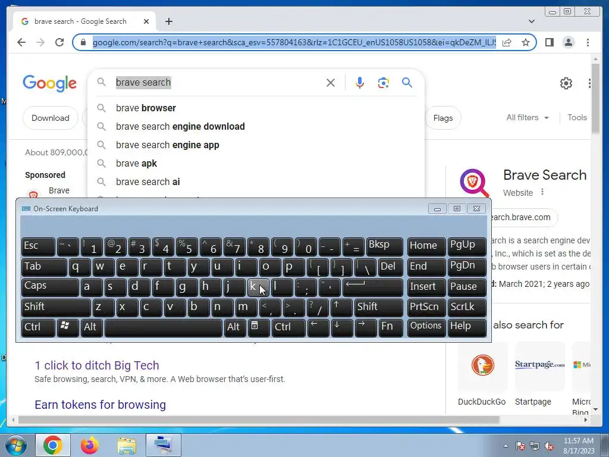Click the context menu key on the keyboard
The image size is (609, 457).
pos(259,328)
